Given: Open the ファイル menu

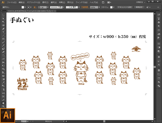Looking at the screenshot, I should 12,2.
